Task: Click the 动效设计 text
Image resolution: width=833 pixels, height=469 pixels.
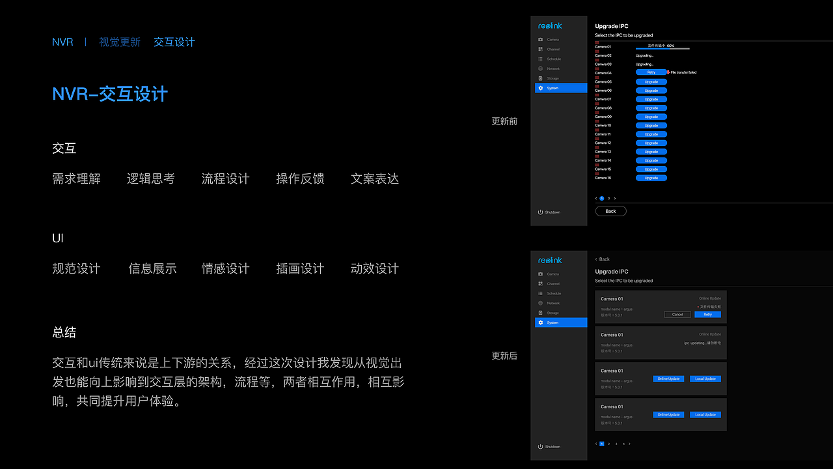Action: 375,268
